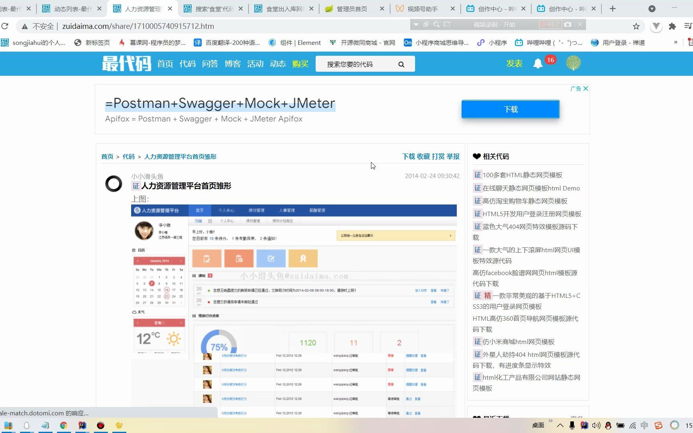Open the 购买 navigation menu item
The image size is (693, 433).
(x=300, y=64)
